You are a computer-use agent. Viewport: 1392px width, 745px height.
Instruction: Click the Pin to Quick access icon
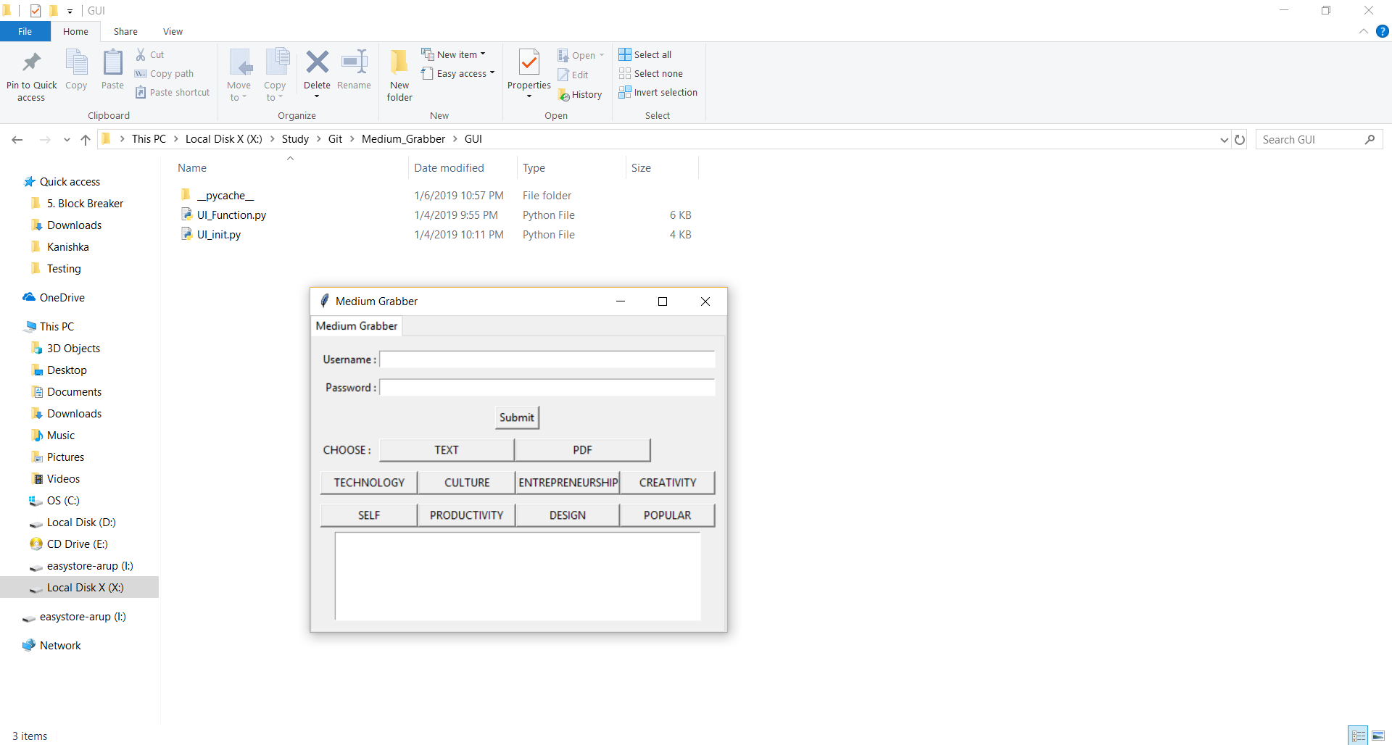tap(31, 63)
